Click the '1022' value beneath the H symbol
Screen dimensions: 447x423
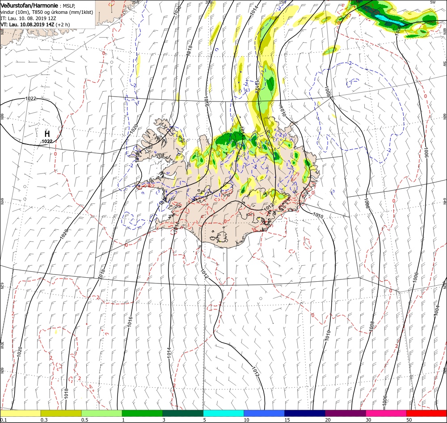pyautogui.click(x=47, y=141)
